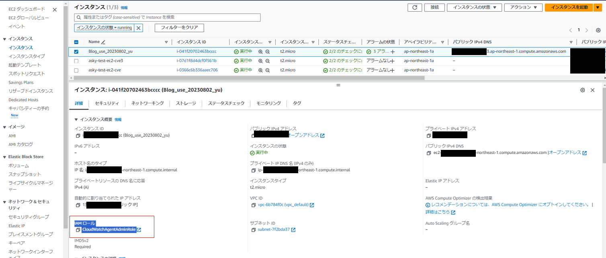This screenshot has height=258, width=606.
Task: Open table preferences gear beside the pagination
Action: click(598, 30)
